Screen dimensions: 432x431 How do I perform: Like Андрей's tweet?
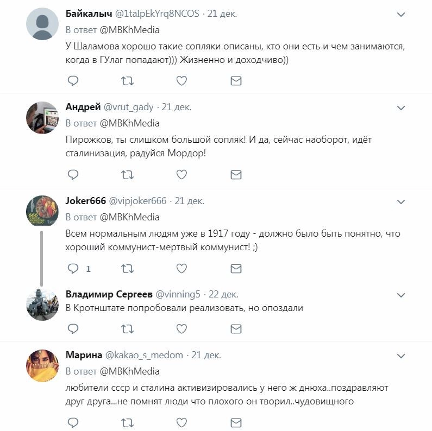(x=181, y=174)
